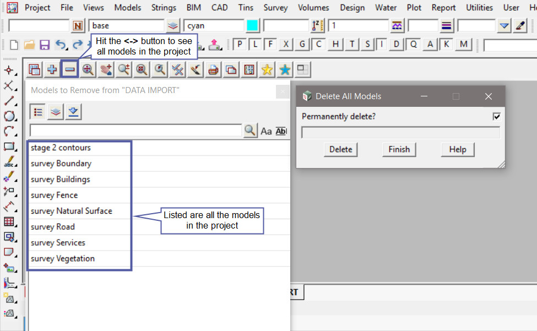Viewport: 537px width, 331px height.
Task: Select survey Natural Surface in list
Action: click(x=72, y=211)
